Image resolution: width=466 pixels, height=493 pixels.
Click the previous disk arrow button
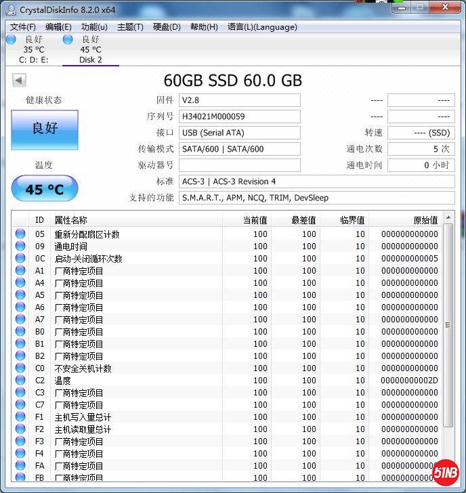point(19,81)
